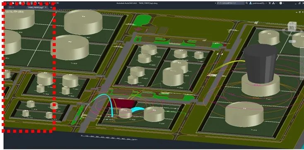The height and width of the screenshot is (150, 304).
Task: Open the Help question mark icon
Action: (280, 3)
